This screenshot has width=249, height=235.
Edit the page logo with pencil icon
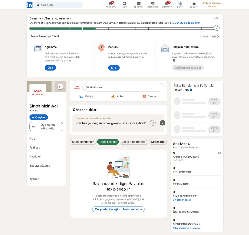pos(60,86)
